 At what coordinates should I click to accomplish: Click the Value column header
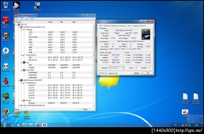point(53,22)
